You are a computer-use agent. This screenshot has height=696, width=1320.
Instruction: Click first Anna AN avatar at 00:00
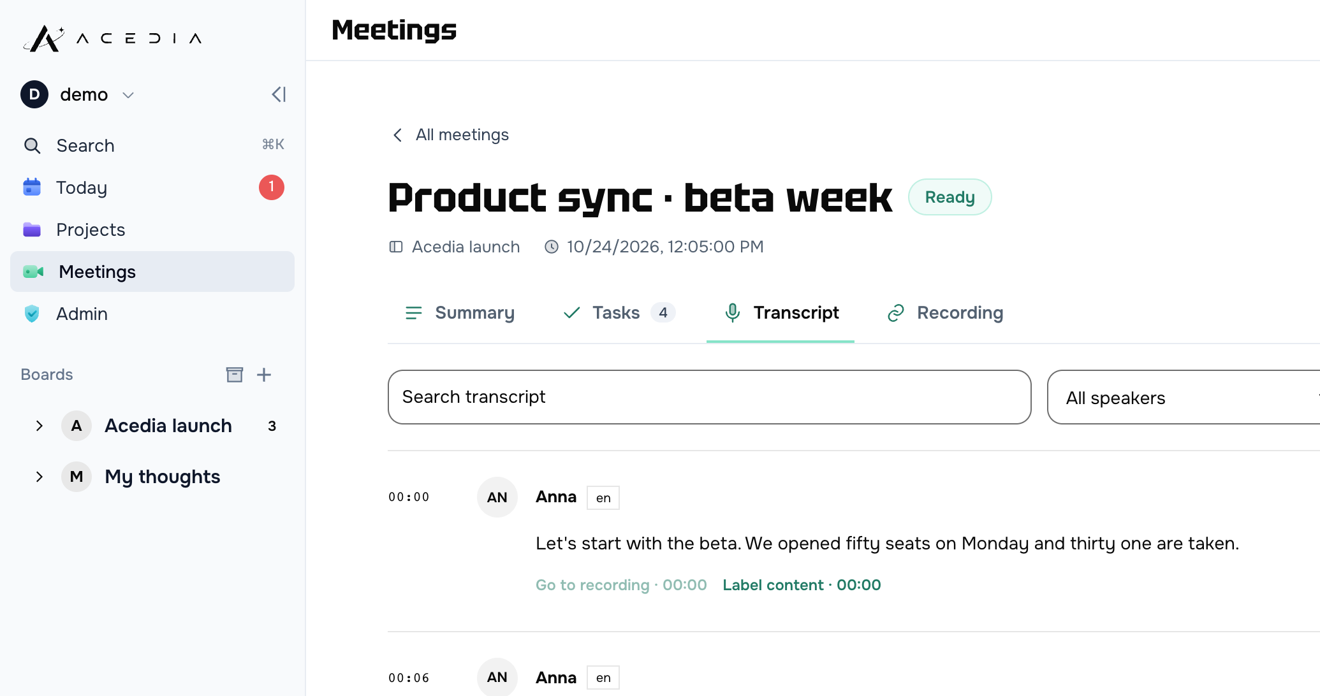click(x=497, y=497)
